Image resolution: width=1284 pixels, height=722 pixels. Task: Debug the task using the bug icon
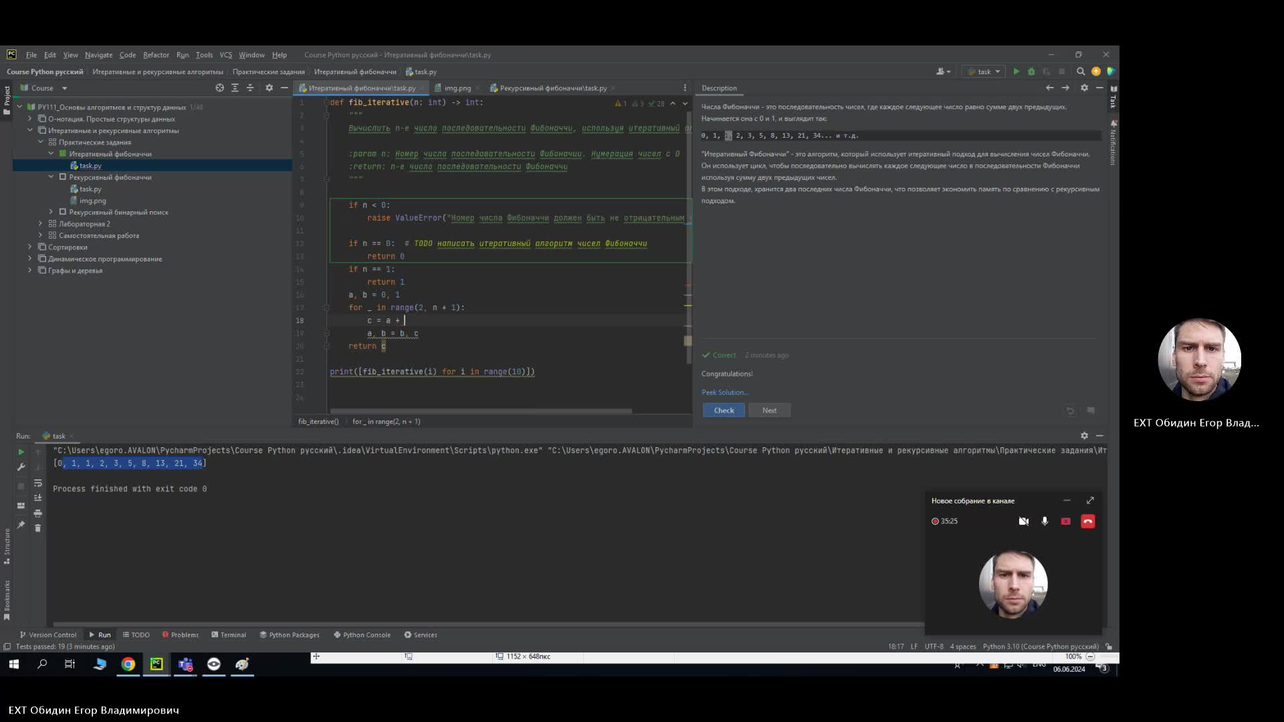[x=1031, y=72]
